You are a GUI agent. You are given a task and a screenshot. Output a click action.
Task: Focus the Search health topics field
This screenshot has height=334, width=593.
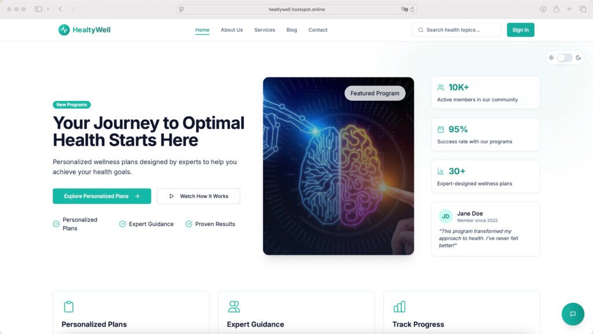(x=456, y=30)
